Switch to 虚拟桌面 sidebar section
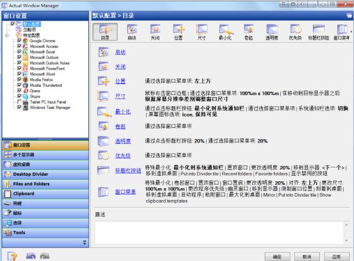This screenshot has width=354, height=261. [45, 164]
